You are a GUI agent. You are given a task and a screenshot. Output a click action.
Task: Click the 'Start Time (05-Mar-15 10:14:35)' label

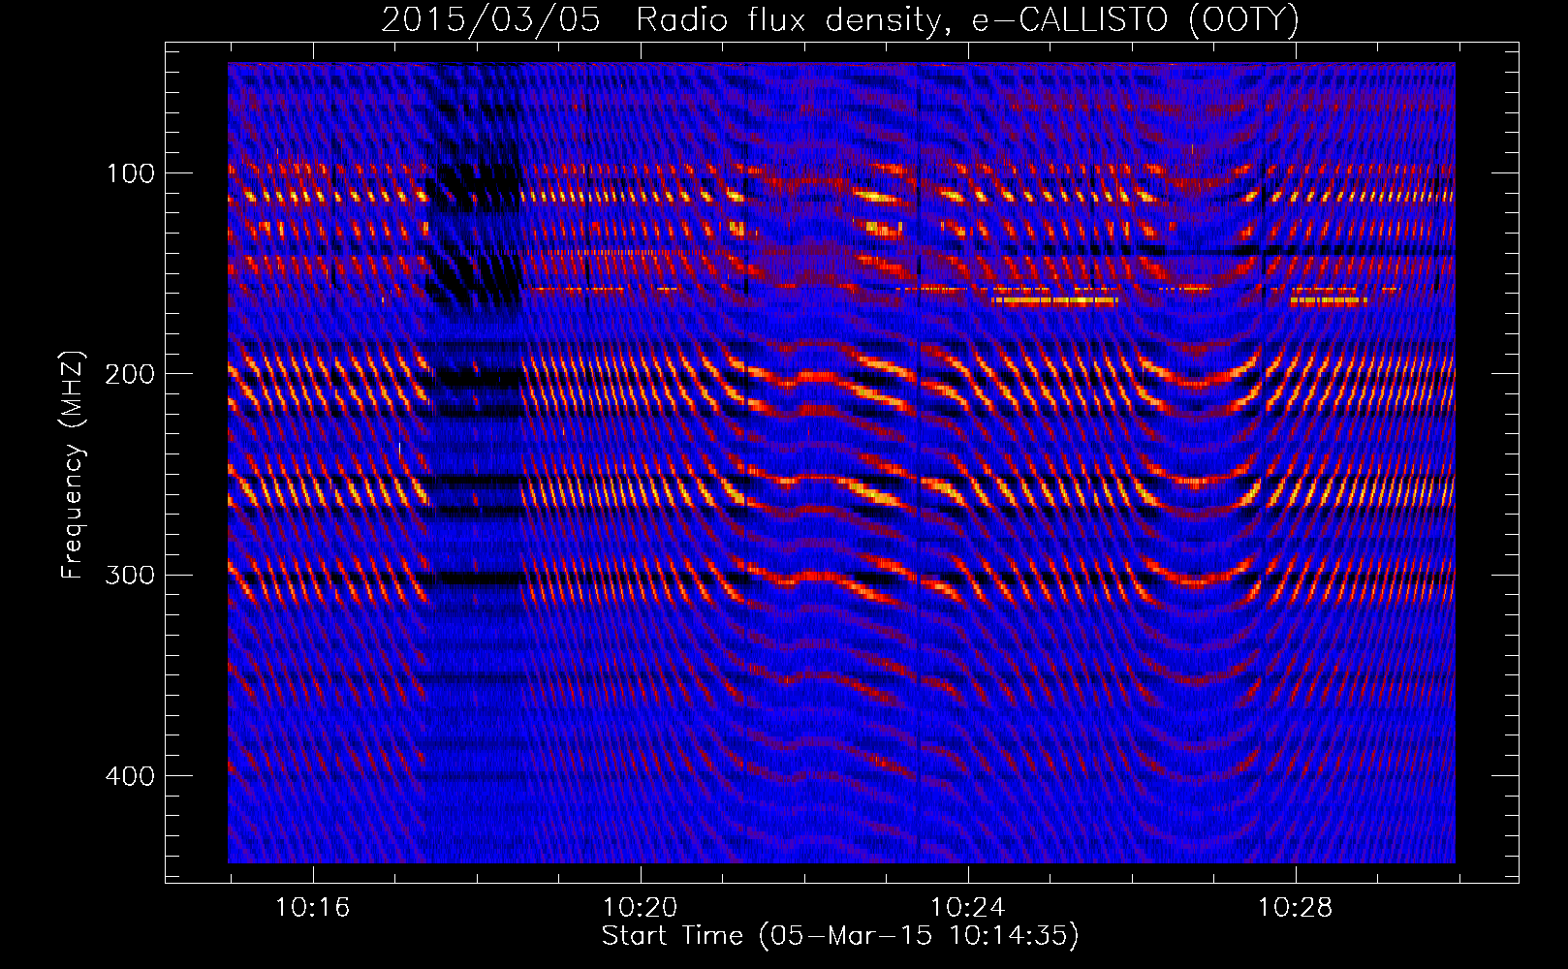840,936
